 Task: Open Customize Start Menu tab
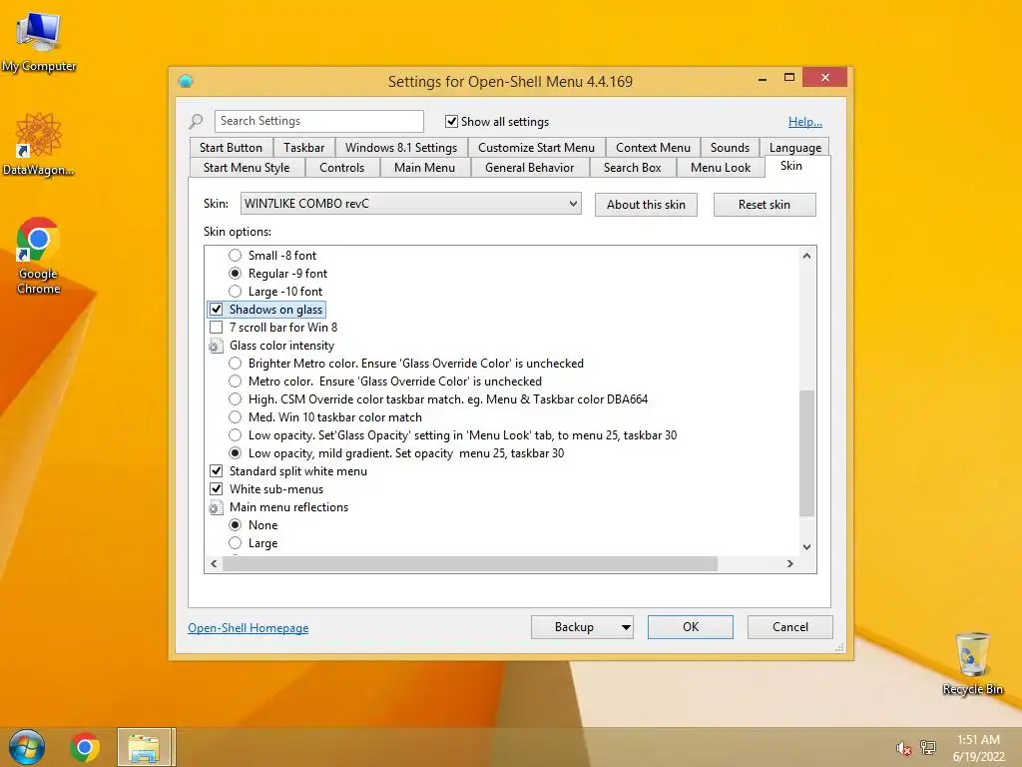(x=536, y=148)
